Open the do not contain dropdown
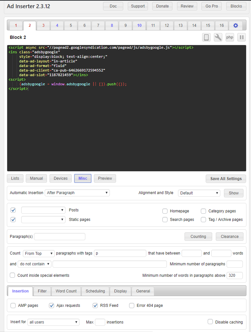Viewport: 251px width, 332px height. coord(35,264)
